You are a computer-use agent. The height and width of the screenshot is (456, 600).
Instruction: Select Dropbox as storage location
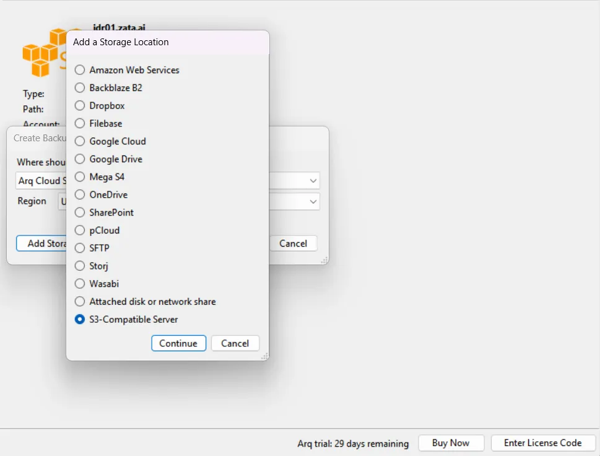(x=80, y=105)
